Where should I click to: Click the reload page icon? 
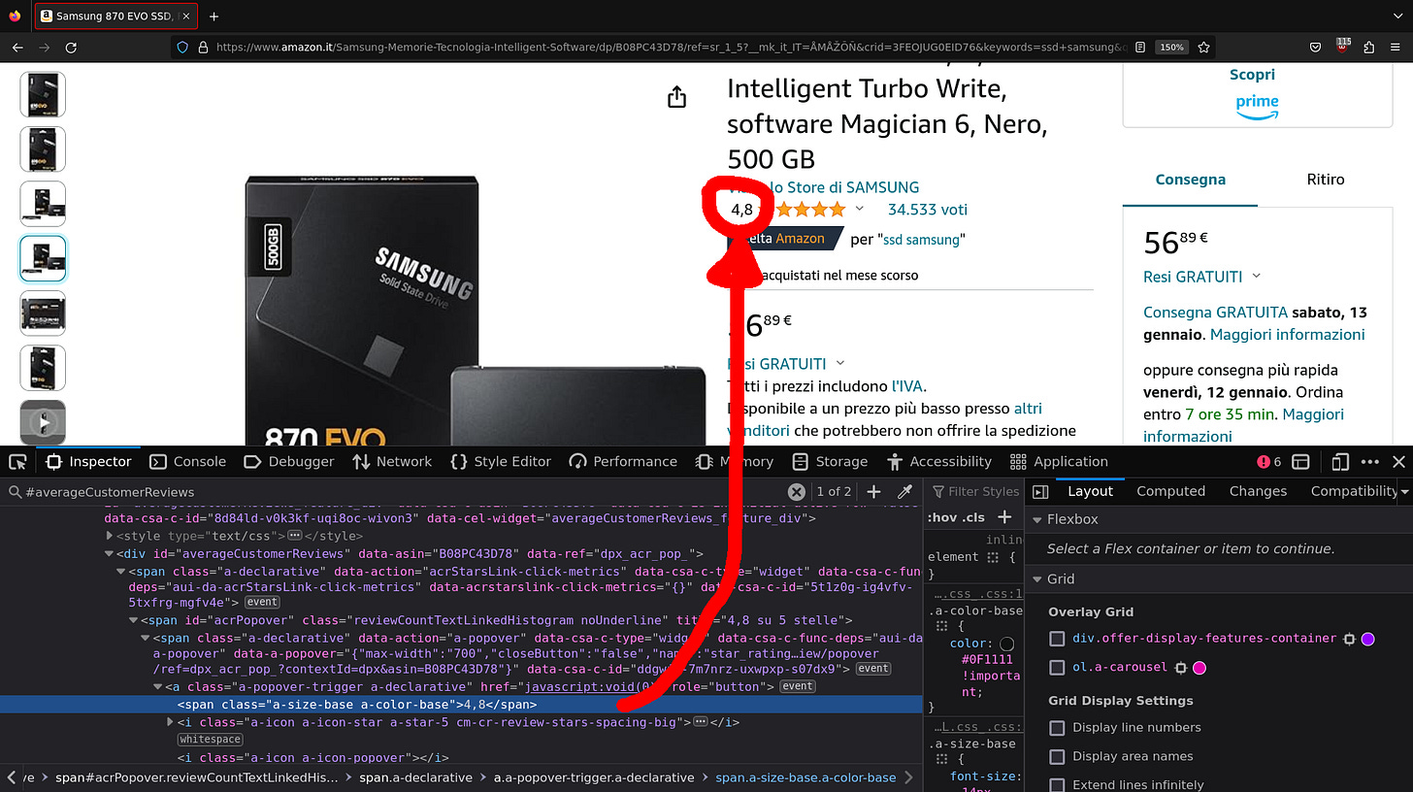tap(70, 47)
